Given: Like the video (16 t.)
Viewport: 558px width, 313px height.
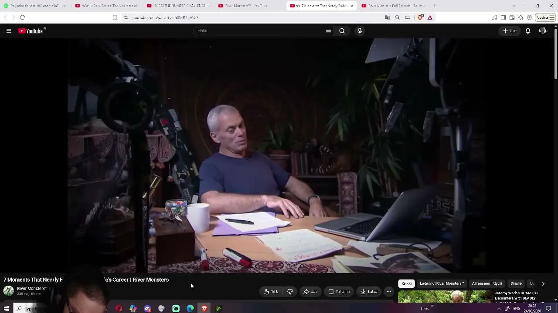Looking at the screenshot, I should pyautogui.click(x=271, y=292).
